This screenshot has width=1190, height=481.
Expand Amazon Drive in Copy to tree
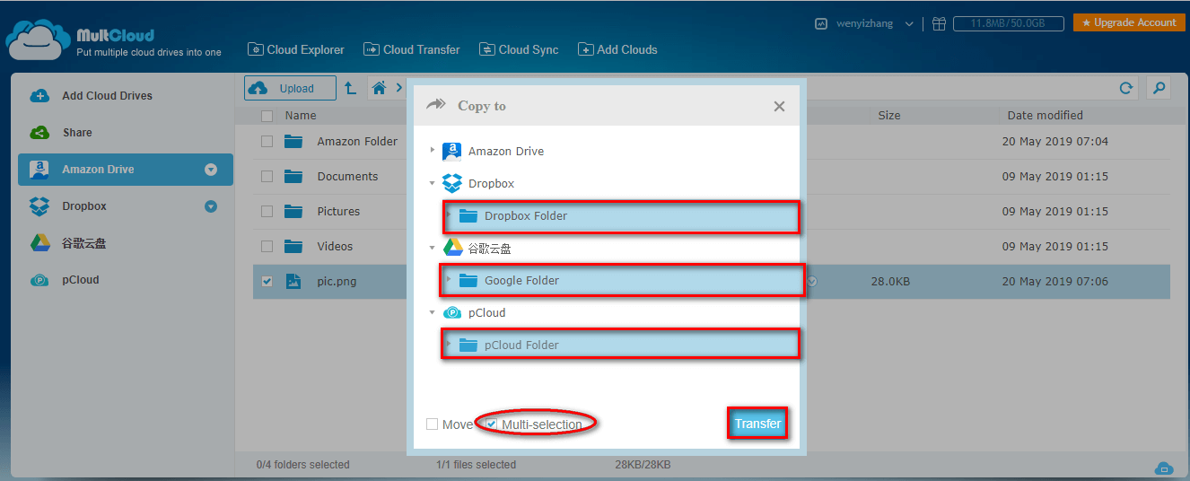pyautogui.click(x=432, y=150)
